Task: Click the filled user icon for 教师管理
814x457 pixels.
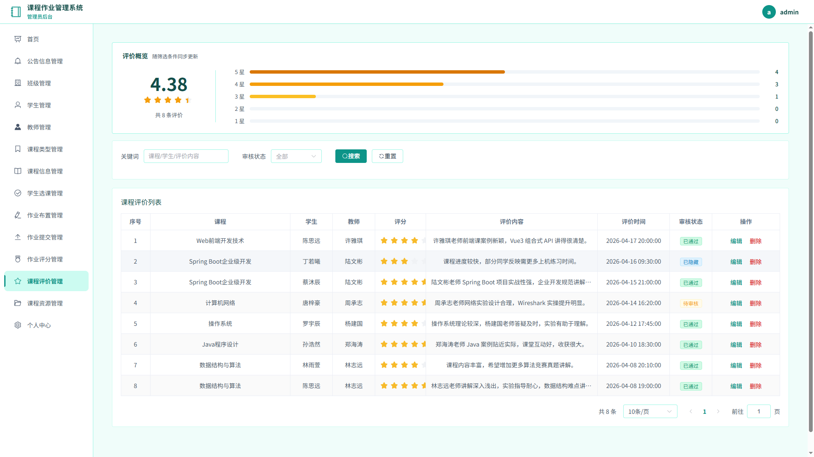Action: pos(18,127)
